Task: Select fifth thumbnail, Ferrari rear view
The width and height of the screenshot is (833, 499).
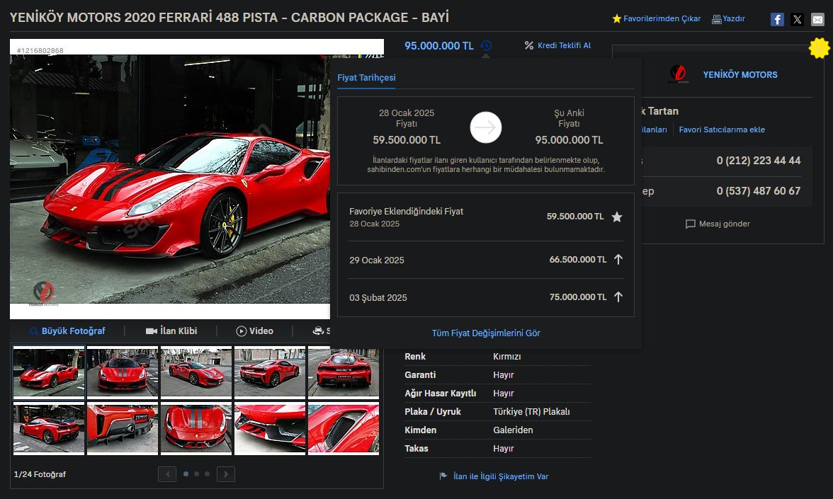Action: (343, 372)
